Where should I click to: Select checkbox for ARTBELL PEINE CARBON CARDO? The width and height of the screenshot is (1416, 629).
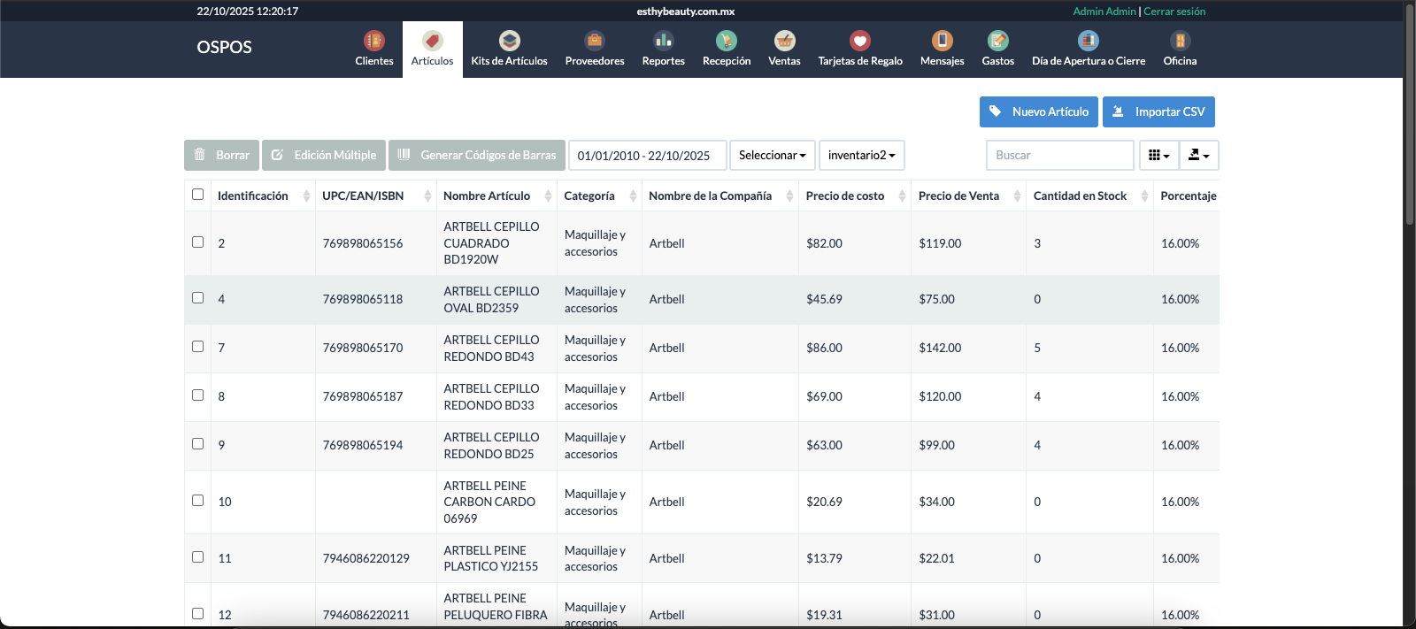(197, 501)
